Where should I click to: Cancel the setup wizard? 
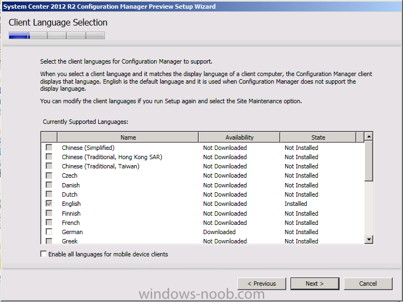(368, 284)
